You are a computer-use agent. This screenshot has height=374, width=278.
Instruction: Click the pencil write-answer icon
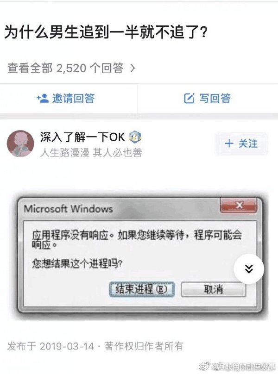[x=189, y=98]
